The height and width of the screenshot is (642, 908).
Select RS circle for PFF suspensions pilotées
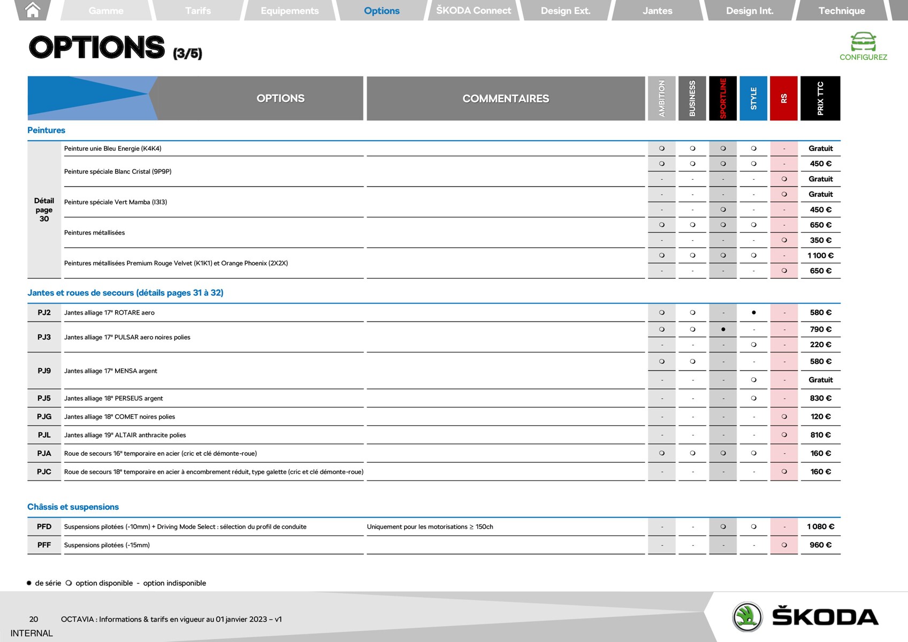pyautogui.click(x=784, y=545)
